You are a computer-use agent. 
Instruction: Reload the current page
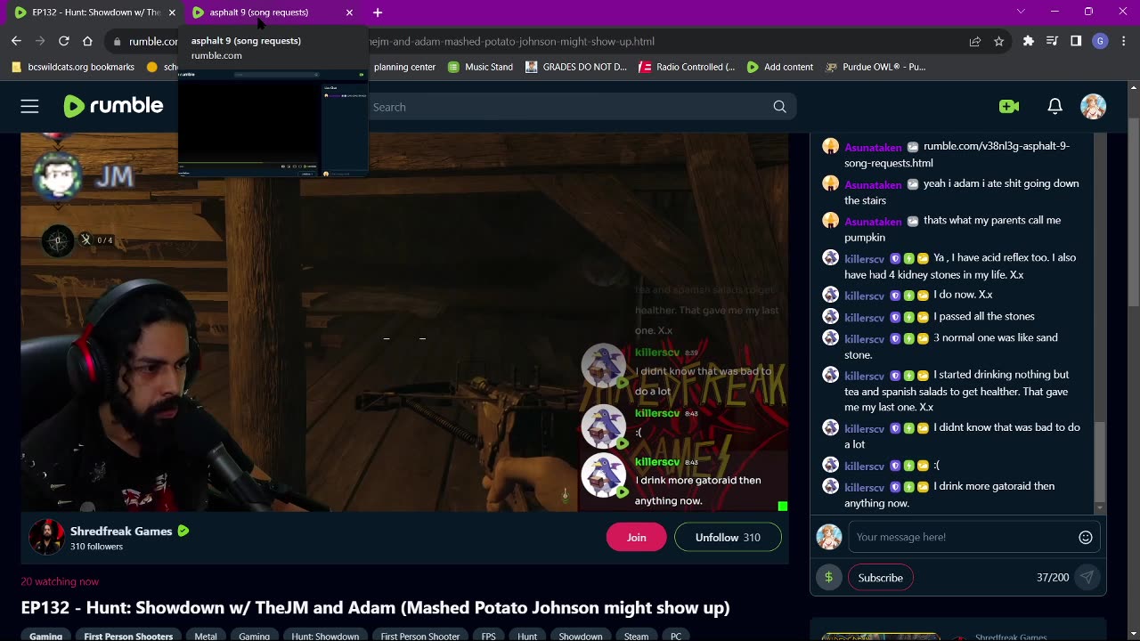click(x=64, y=41)
